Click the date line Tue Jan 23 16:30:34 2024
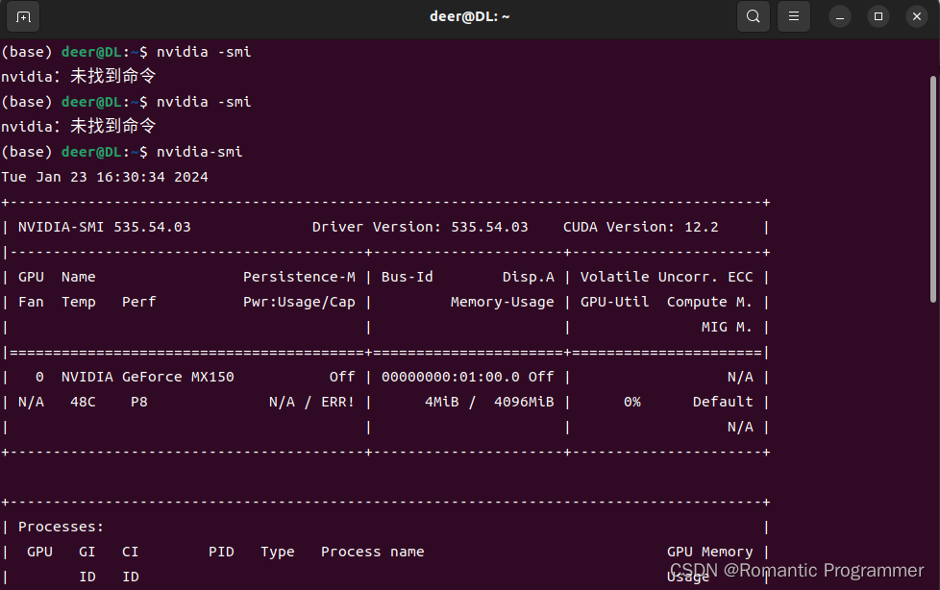 coord(105,177)
